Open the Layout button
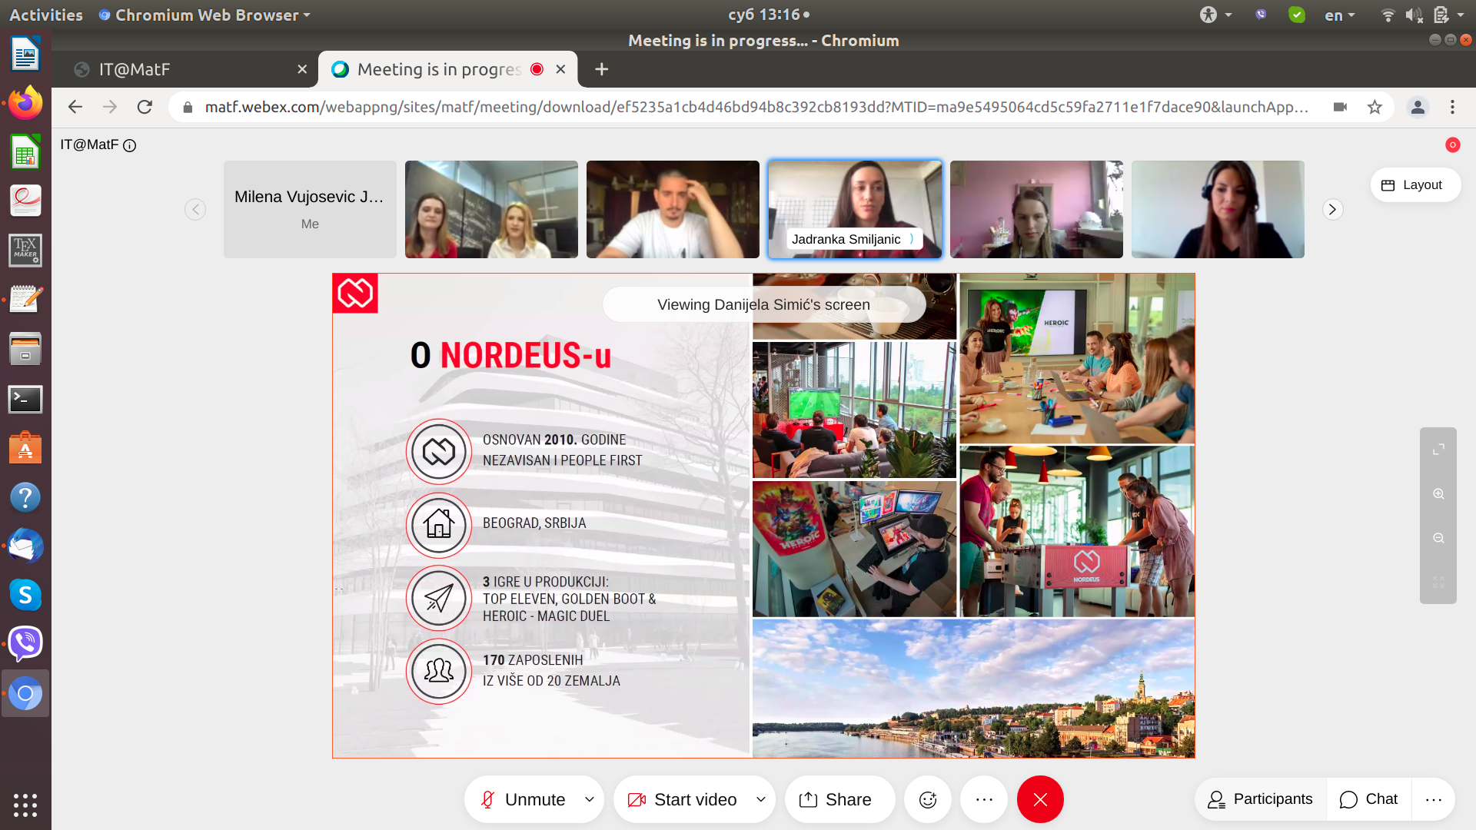 click(x=1414, y=185)
